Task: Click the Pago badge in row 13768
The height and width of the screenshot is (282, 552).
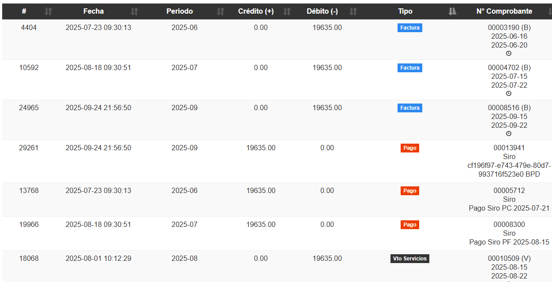Action: pos(409,191)
